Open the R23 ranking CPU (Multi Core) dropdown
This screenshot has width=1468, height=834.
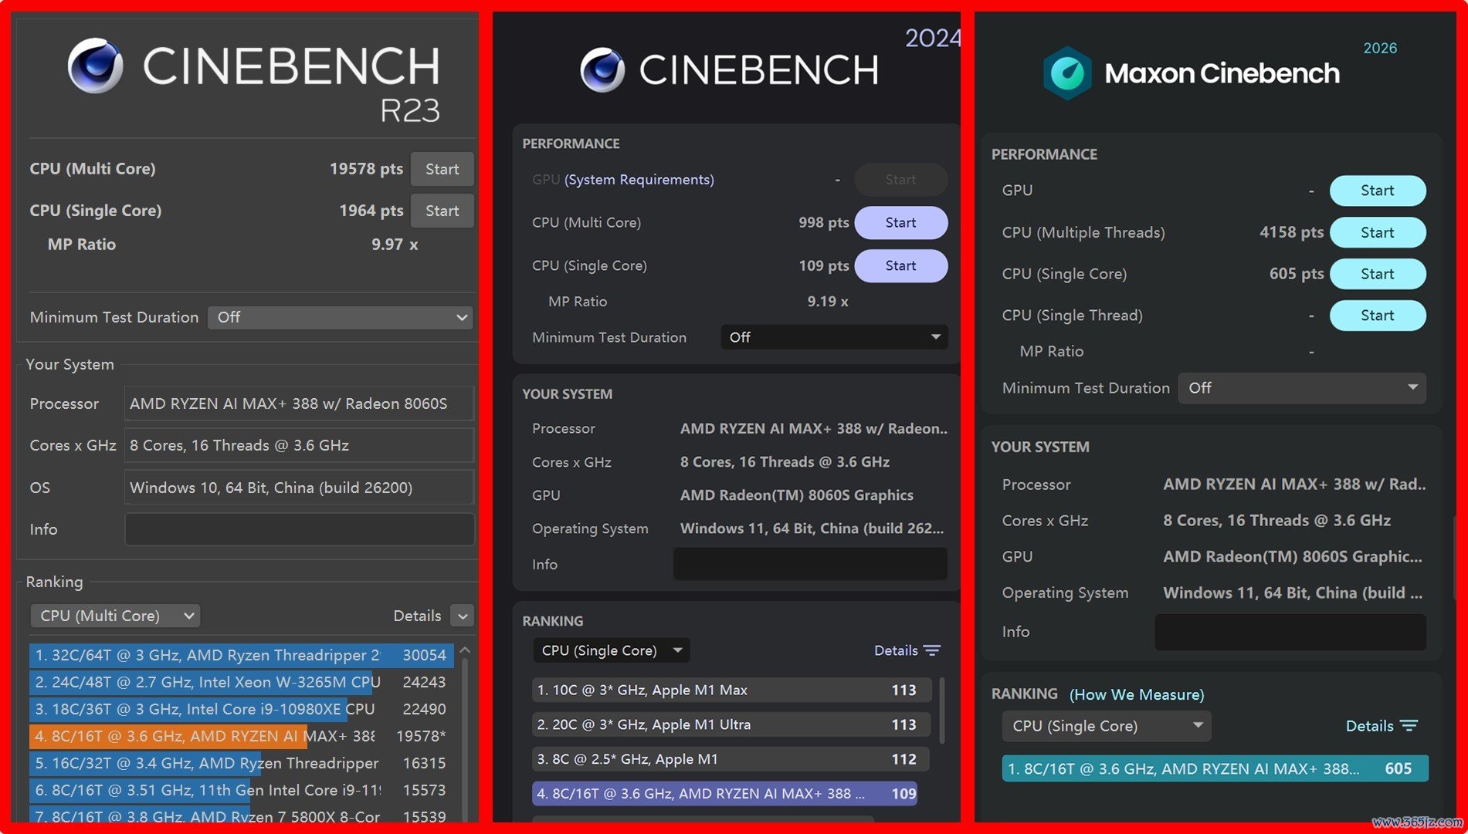115,616
